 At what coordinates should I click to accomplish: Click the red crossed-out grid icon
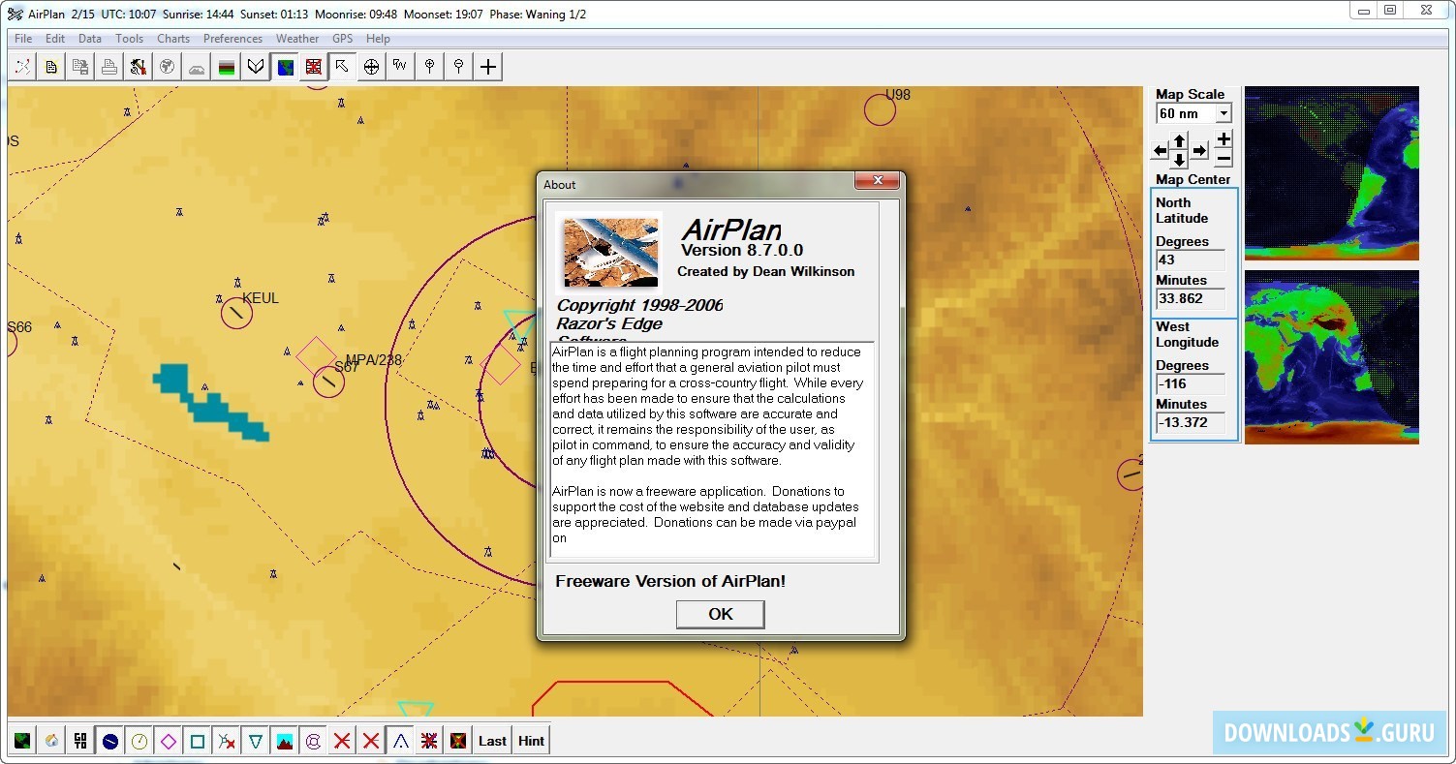(314, 66)
